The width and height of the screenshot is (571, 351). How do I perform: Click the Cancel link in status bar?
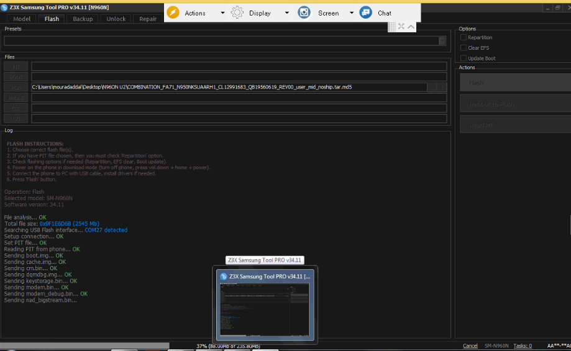coord(470,345)
